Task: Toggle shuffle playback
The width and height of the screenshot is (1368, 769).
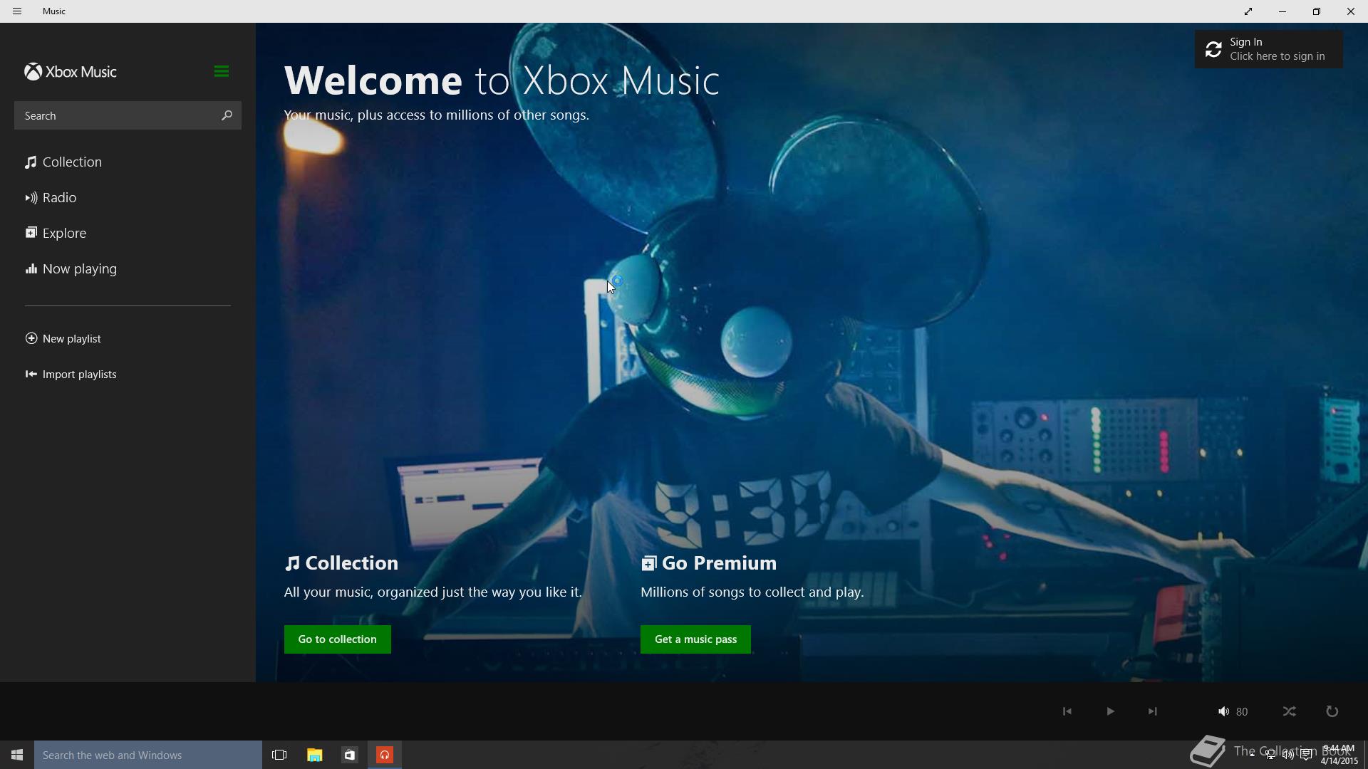Action: [x=1290, y=711]
